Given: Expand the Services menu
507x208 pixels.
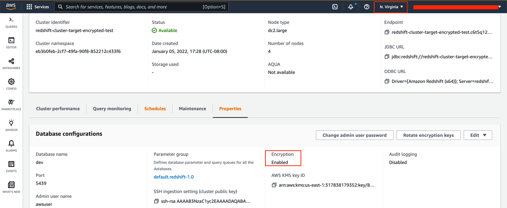Looking at the screenshot, I should pos(38,7).
